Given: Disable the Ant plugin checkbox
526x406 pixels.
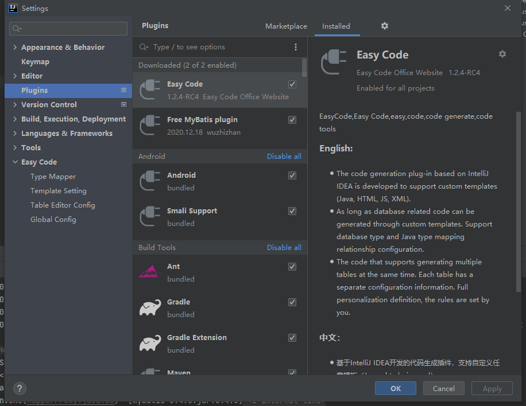Looking at the screenshot, I should (292, 266).
